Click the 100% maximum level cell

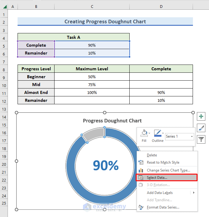point(92,92)
